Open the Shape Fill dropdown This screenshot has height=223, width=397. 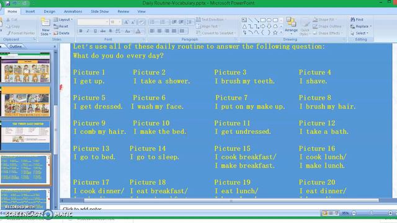pyautogui.click(x=324, y=19)
